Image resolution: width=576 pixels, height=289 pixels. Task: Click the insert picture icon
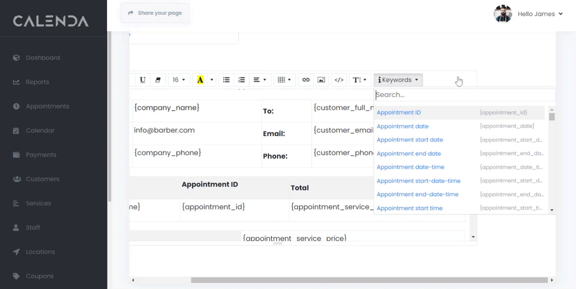321,80
